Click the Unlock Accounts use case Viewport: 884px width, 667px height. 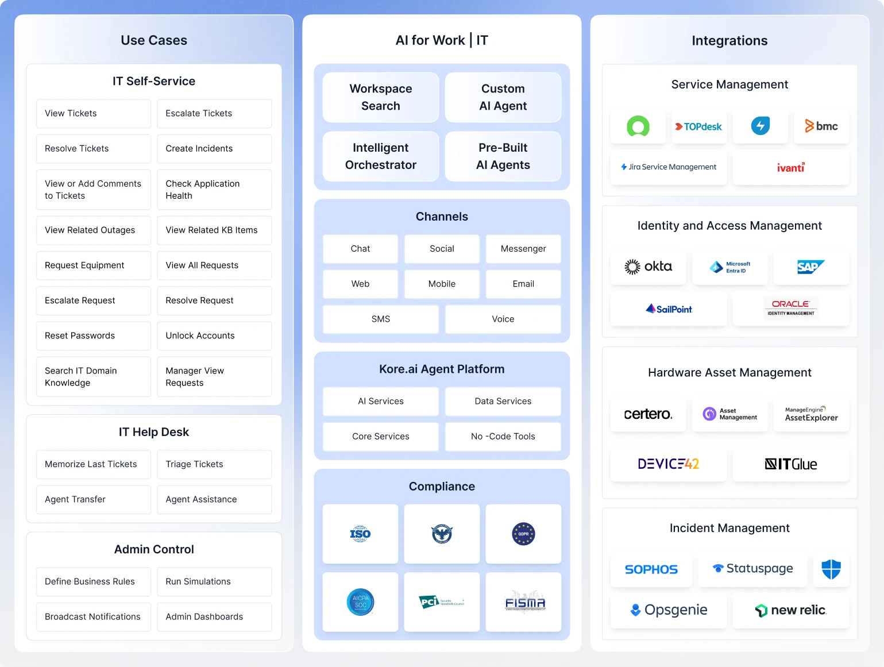pyautogui.click(x=214, y=336)
